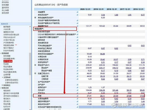Click the 2020-12-31 column header

pyautogui.click(x=85, y=9)
